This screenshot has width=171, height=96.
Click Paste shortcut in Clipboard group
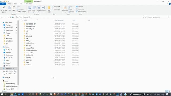click(21, 11)
